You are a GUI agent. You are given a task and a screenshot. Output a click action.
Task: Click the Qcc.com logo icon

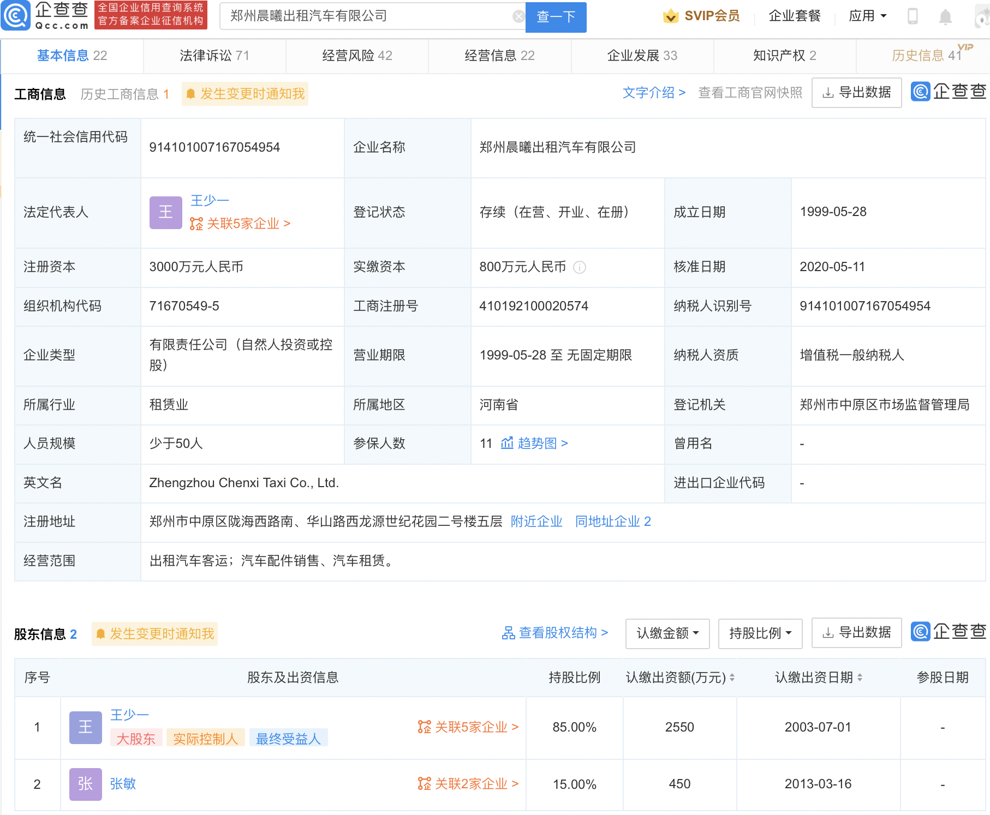[x=15, y=16]
